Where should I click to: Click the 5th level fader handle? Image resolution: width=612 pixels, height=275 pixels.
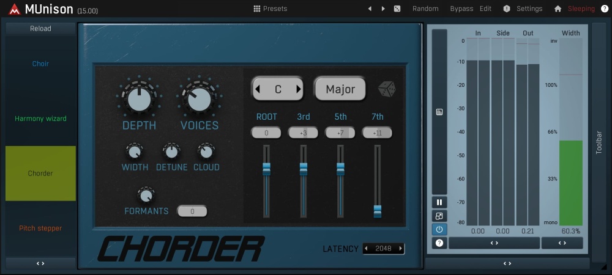(x=340, y=169)
